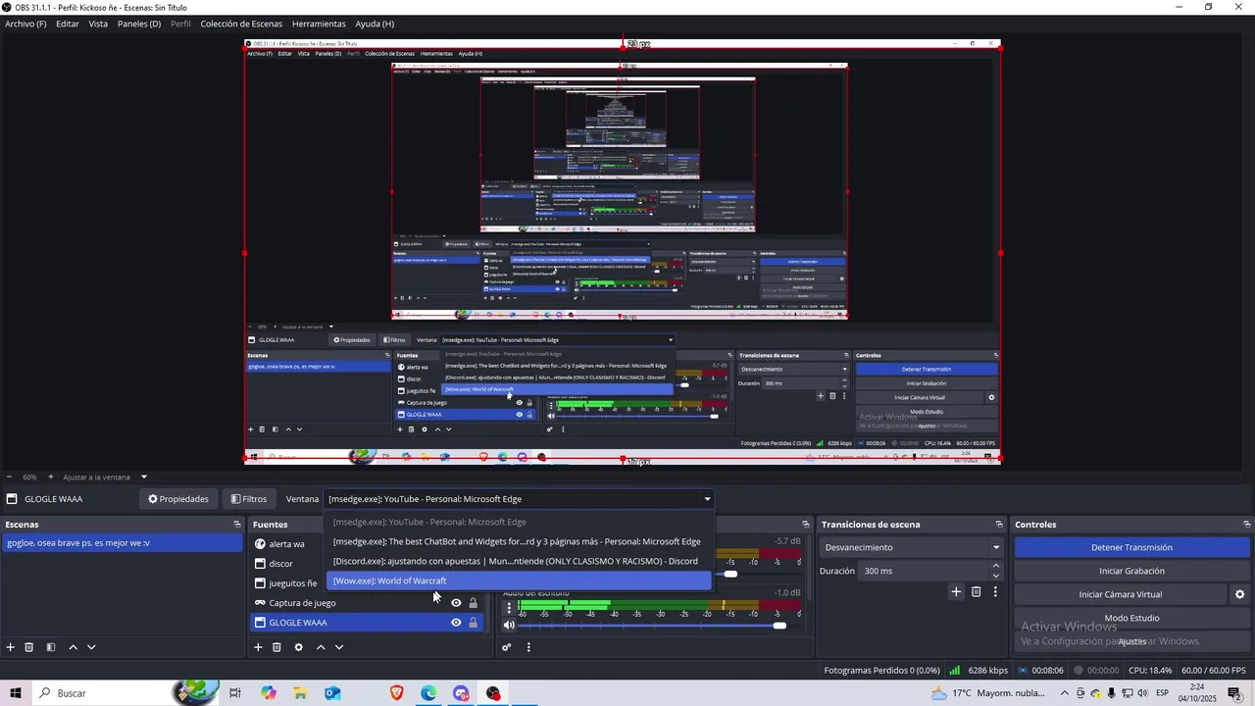Image resolution: width=1255 pixels, height=706 pixels.
Task: Open the Ventana window selection dropdown
Action: tap(519, 499)
